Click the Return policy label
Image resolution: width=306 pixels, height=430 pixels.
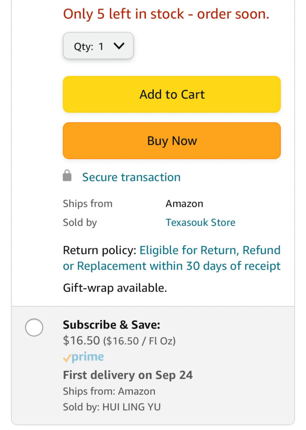[x=99, y=251]
